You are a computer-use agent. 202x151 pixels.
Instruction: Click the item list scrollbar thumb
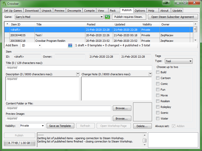coord(195,29)
